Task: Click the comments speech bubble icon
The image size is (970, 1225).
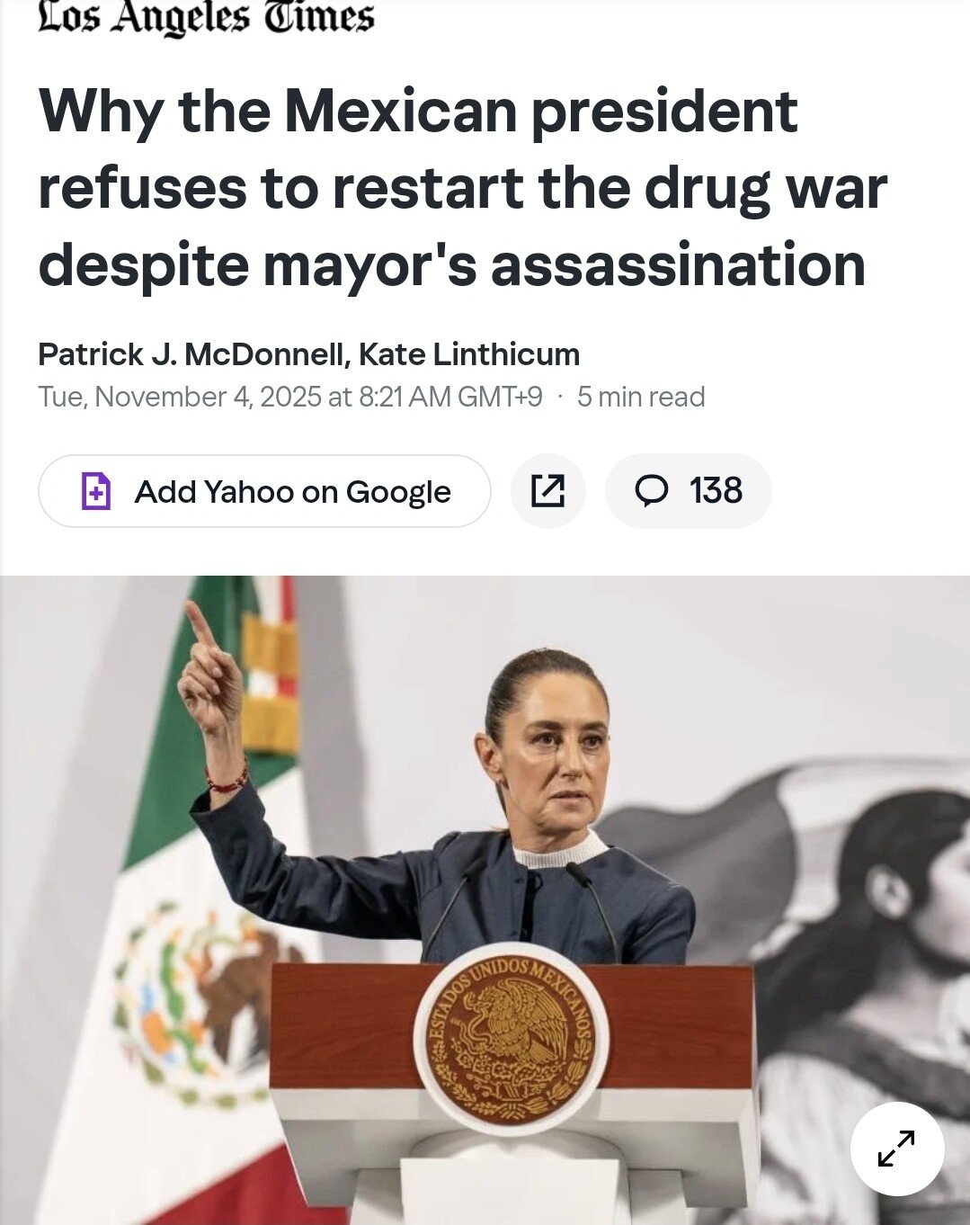Action: 652,491
